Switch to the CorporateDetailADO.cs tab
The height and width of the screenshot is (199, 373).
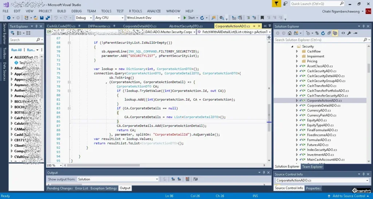click(x=140, y=26)
